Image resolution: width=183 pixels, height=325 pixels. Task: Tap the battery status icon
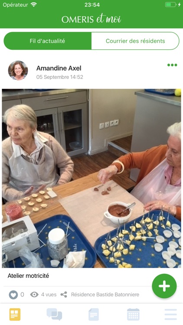[170, 5]
